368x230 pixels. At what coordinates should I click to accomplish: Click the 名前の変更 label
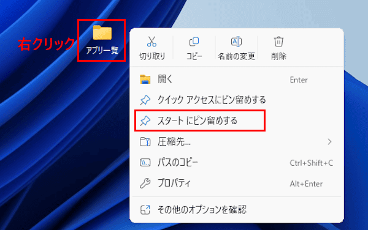[x=236, y=56]
